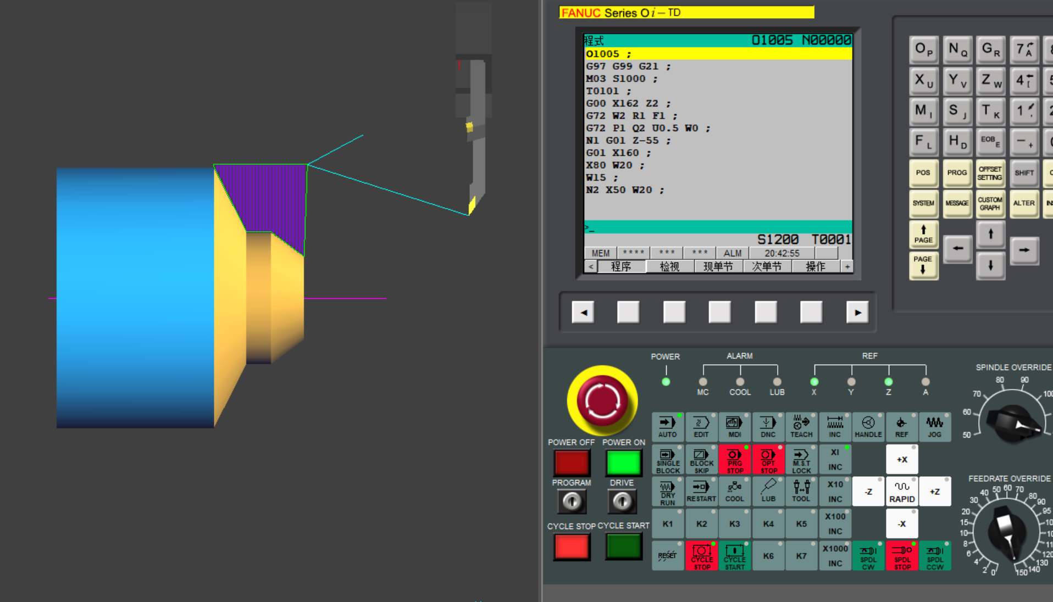Image resolution: width=1053 pixels, height=602 pixels.
Task: Toggle BLOCK SKIP function
Action: (x=701, y=459)
